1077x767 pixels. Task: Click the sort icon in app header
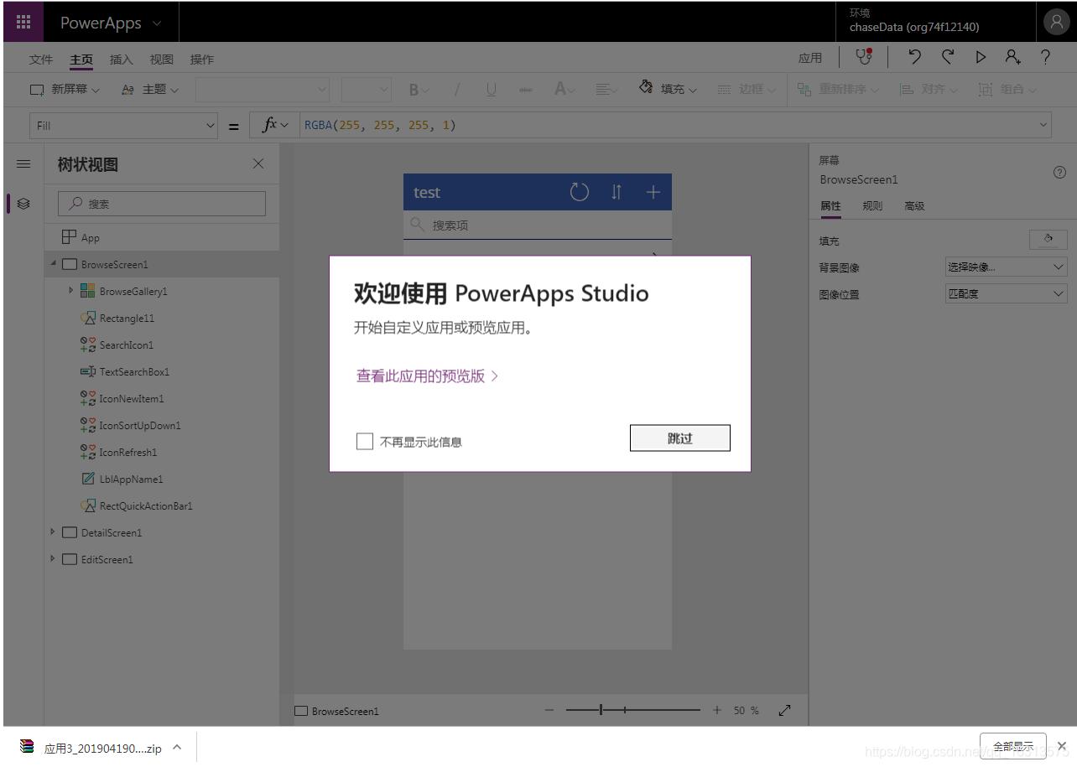617,192
